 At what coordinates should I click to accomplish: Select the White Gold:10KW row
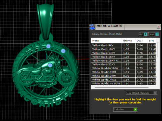(x=123, y=76)
